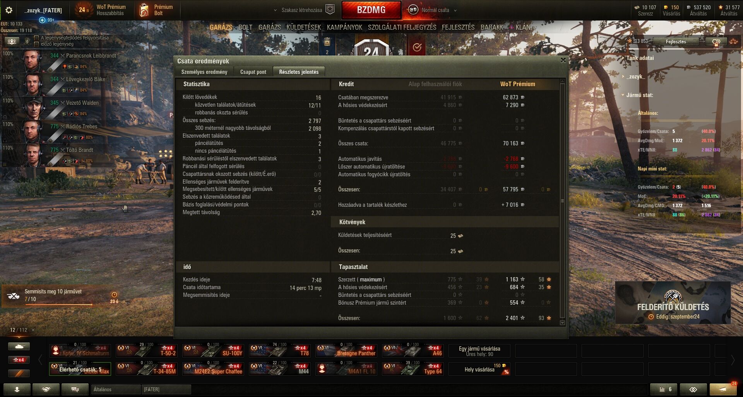The width and height of the screenshot is (743, 397).
Task: Click the orange stripe filter icon
Action: 19,373
